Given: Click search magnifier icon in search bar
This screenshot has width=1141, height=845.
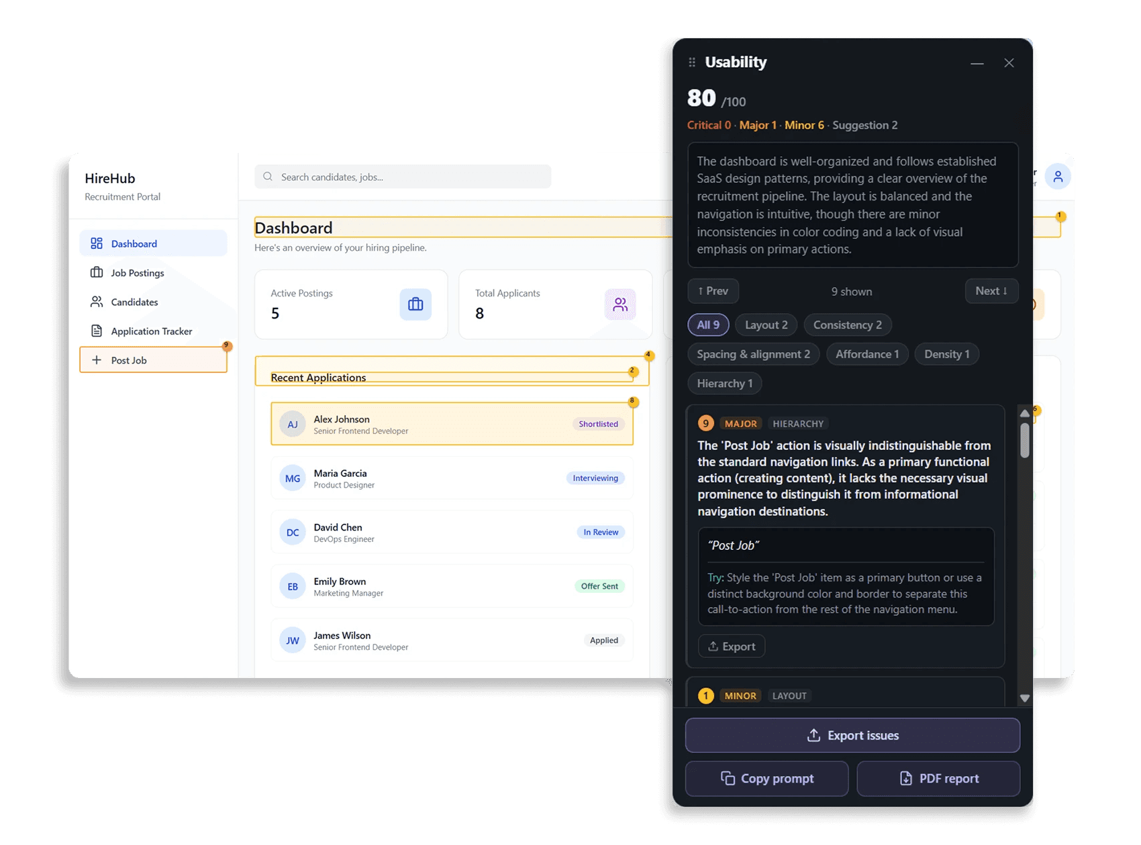Looking at the screenshot, I should [268, 176].
